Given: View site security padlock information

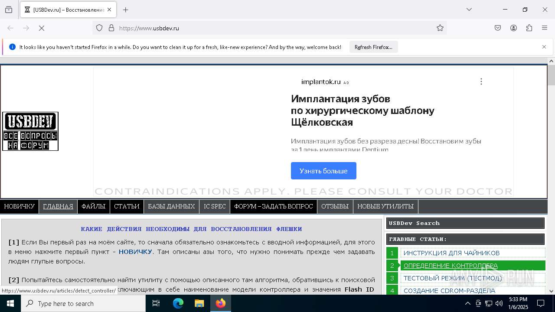Looking at the screenshot, I should pos(111,28).
